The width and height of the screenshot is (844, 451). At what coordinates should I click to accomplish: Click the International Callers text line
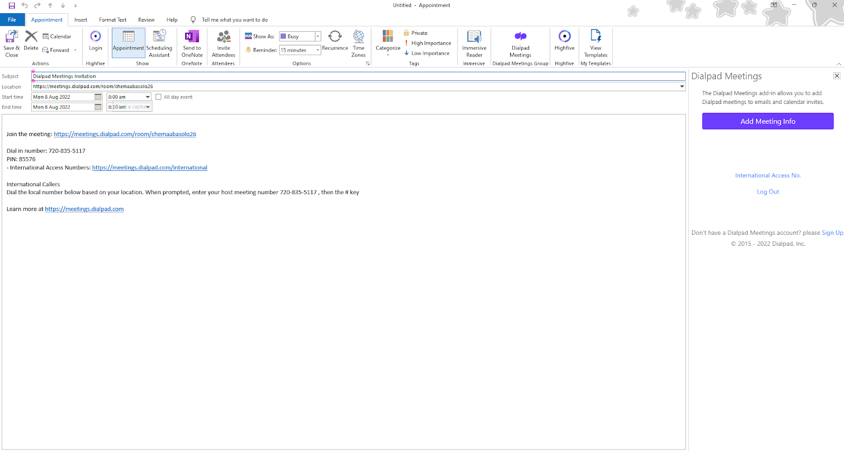[33, 185]
